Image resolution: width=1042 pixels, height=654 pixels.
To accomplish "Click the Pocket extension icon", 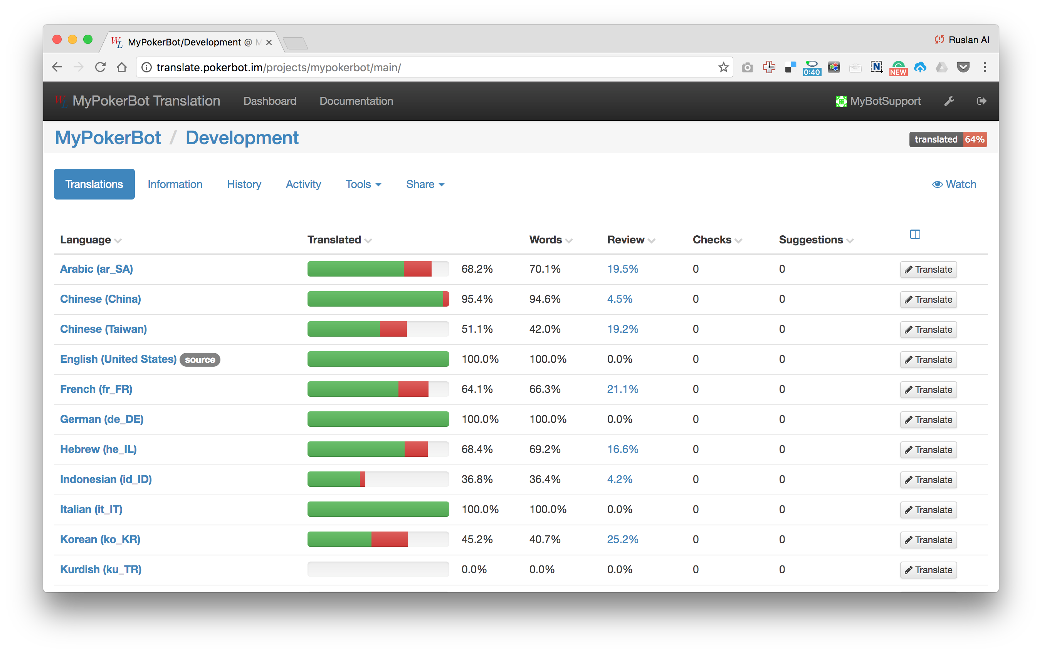I will pyautogui.click(x=963, y=67).
